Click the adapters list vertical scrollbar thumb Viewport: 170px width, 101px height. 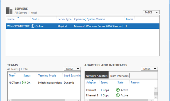coord(156,93)
